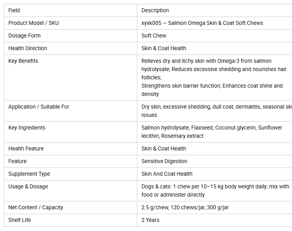
Task: Select the Usage & Dosage label
Action: pyautogui.click(x=28, y=187)
